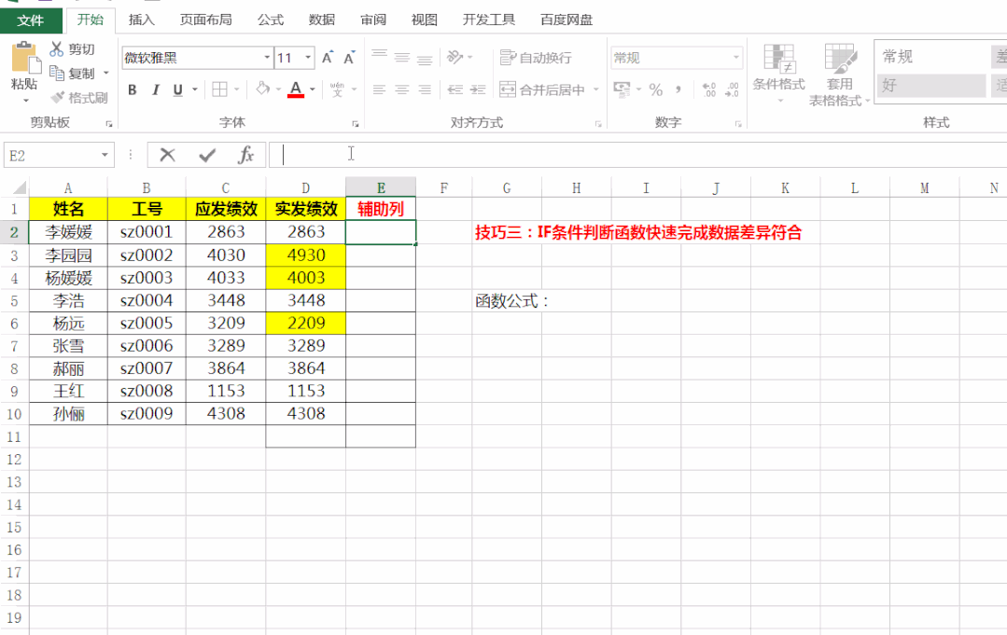Screen dimensions: 1007x635
Task: Align text left
Action: [380, 90]
